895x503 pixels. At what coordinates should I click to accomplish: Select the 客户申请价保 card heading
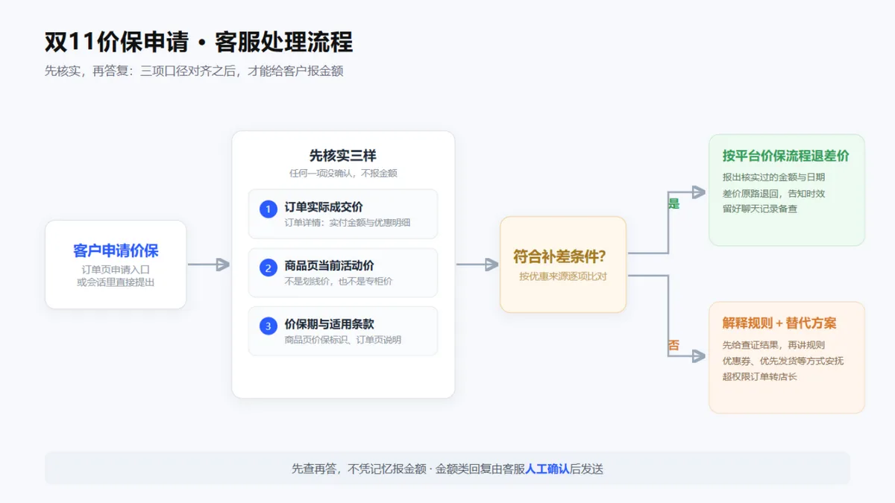pyautogui.click(x=116, y=251)
